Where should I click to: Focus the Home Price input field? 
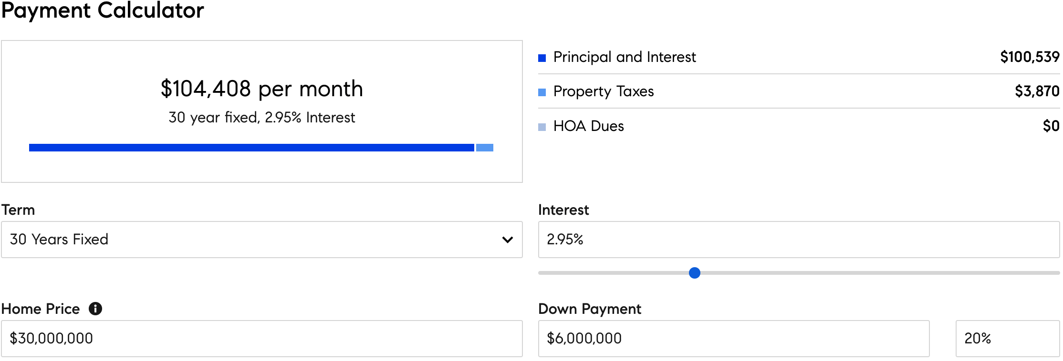coord(261,339)
